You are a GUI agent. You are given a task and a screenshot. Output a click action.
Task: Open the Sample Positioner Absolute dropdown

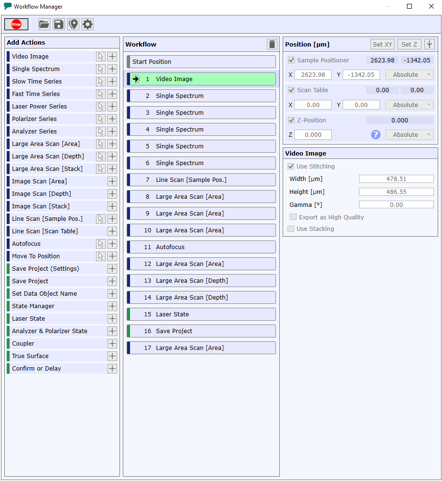[409, 74]
